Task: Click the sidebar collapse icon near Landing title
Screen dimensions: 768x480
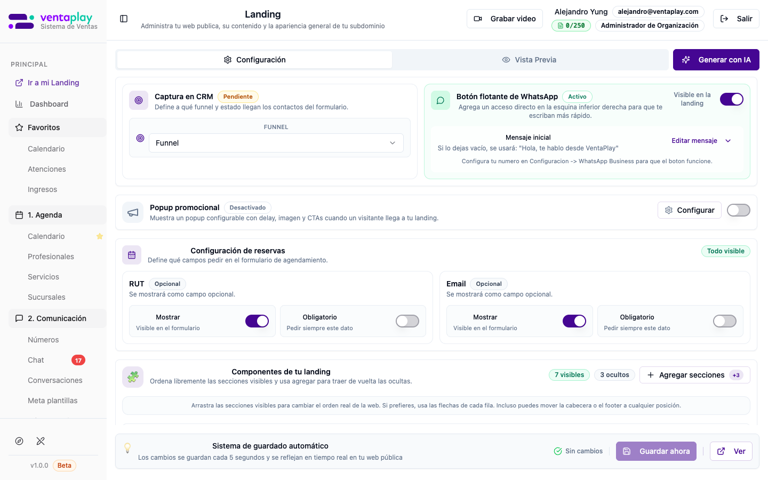Action: tap(124, 18)
